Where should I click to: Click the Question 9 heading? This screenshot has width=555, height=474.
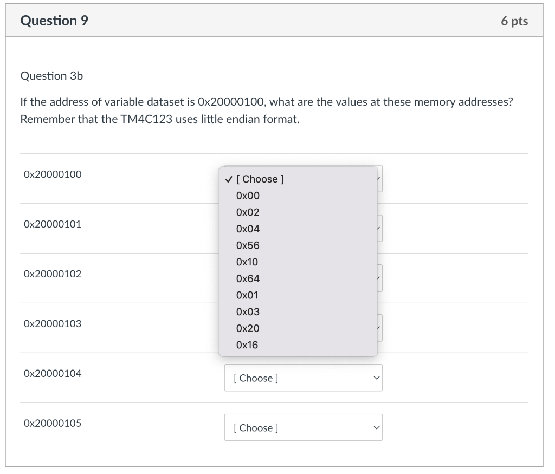(54, 21)
